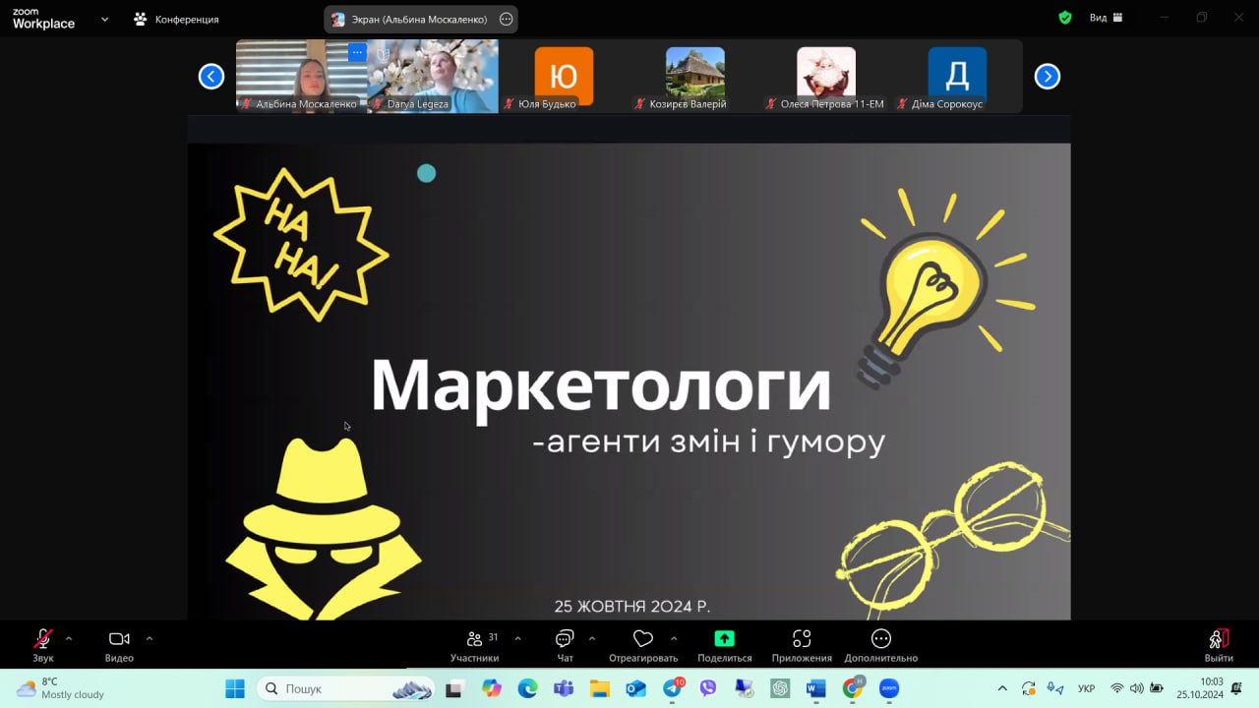Viewport: 1259px width, 708px height.
Task: Open Task View on the taskbar
Action: click(454, 688)
